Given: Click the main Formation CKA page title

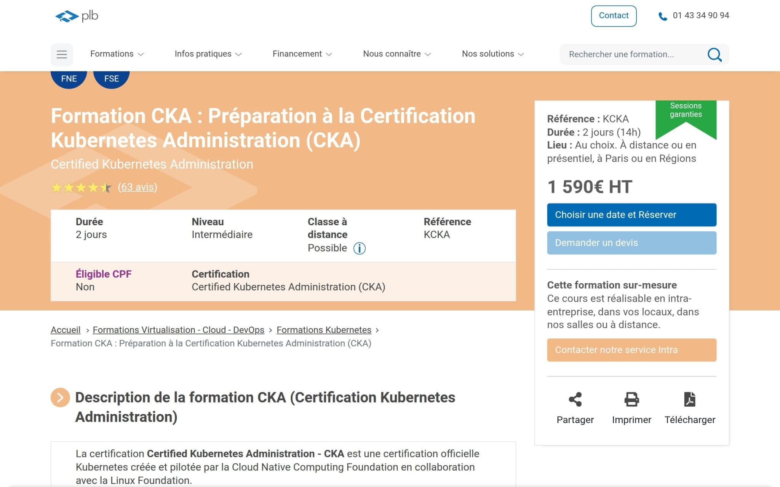Looking at the screenshot, I should [263, 128].
